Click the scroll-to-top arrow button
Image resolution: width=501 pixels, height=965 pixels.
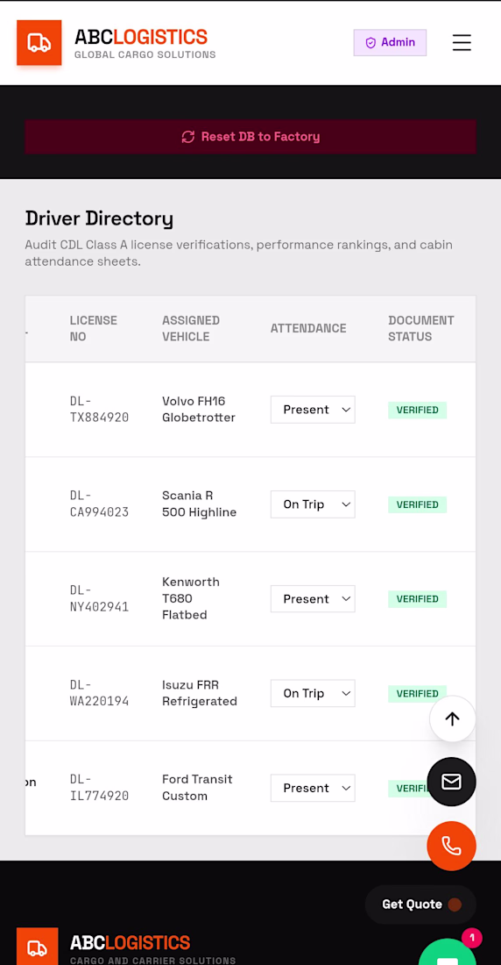click(x=453, y=718)
